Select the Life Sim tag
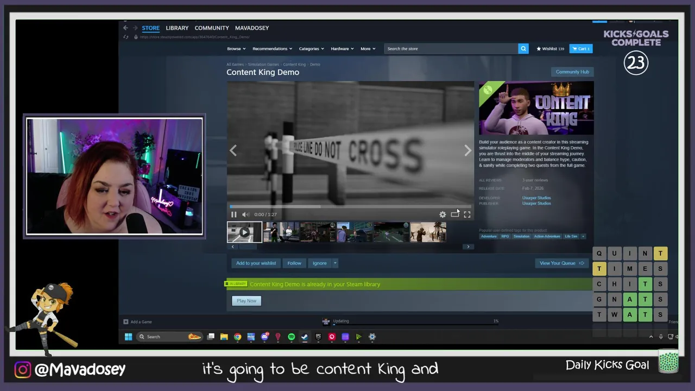 click(571, 237)
